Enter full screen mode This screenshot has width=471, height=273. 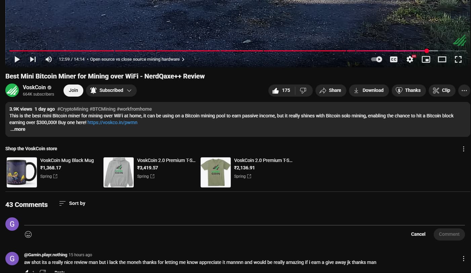[458, 59]
